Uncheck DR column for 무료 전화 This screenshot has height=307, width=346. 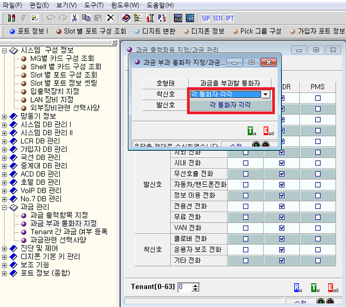(x=281, y=217)
